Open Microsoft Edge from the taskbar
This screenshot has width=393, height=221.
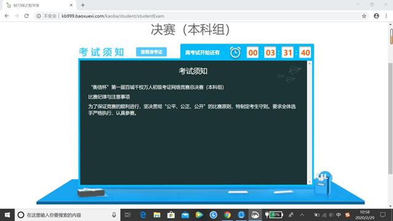(x=143, y=215)
